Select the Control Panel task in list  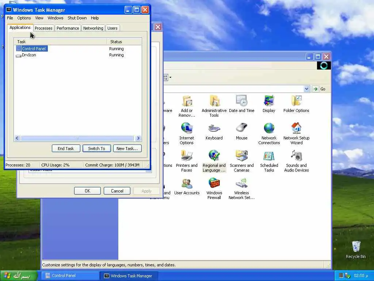click(x=78, y=49)
